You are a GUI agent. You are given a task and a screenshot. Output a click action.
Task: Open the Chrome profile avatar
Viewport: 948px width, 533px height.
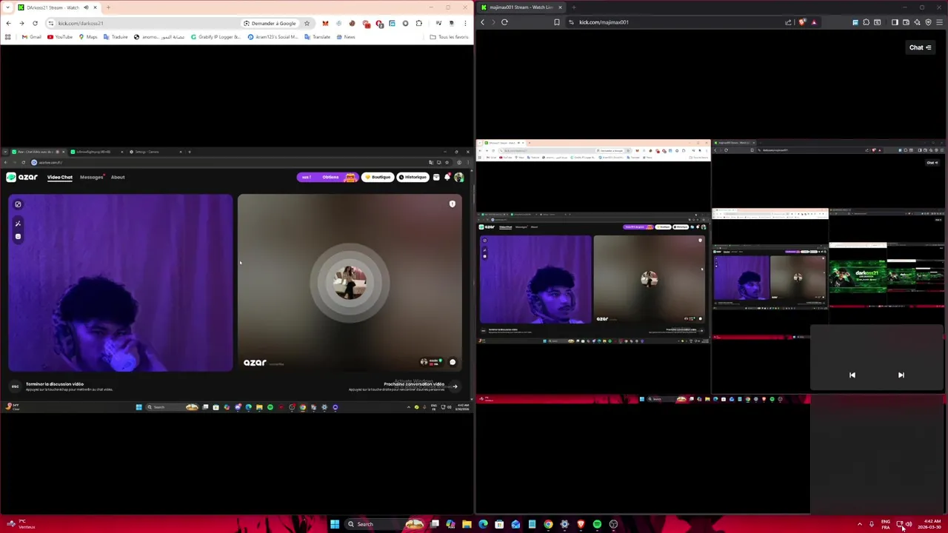point(452,23)
